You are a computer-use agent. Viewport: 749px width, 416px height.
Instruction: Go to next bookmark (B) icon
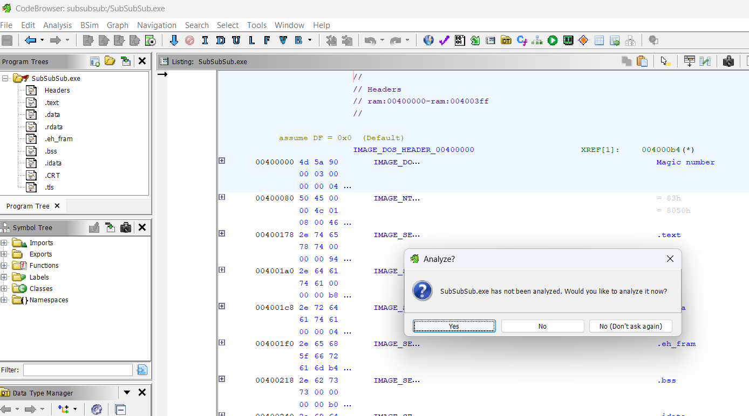pyautogui.click(x=298, y=40)
